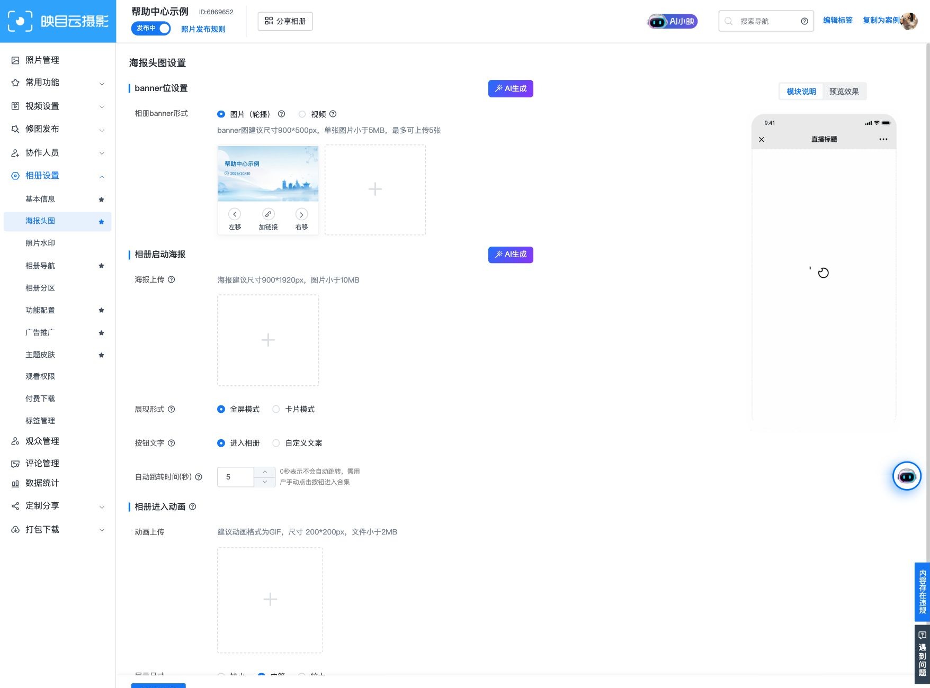Viewport: 930px width, 688px height.
Task: Click the star icon next to 主题皮肤
Action: (101, 355)
